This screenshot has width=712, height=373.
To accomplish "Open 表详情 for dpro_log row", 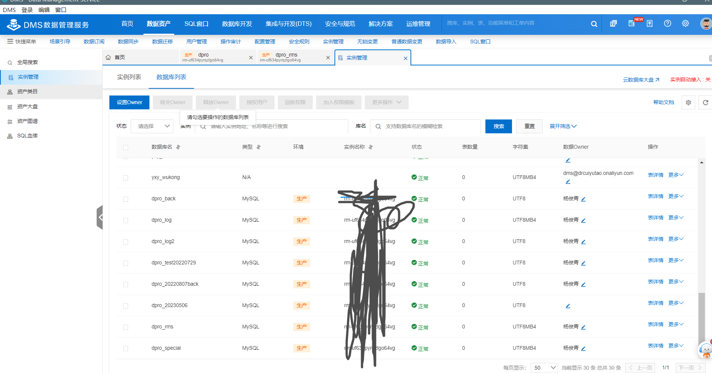I will pyautogui.click(x=655, y=218).
